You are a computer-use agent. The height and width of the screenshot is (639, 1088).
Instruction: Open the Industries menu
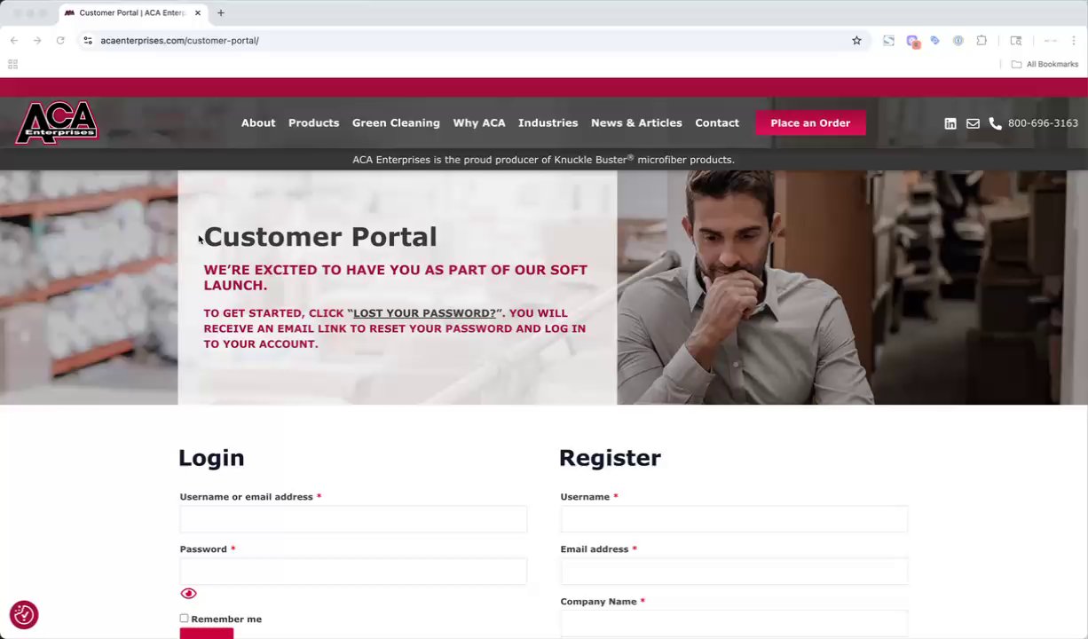(x=548, y=122)
